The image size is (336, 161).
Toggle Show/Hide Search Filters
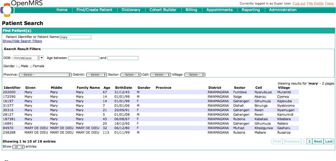click(22, 41)
